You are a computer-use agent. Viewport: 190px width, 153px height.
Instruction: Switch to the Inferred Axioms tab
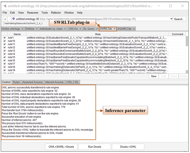click(54, 82)
